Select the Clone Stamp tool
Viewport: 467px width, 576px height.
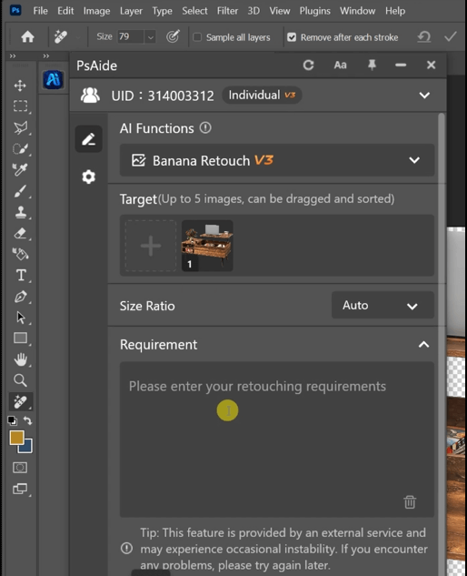click(20, 212)
